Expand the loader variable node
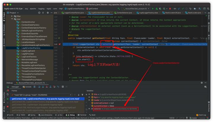 [89, 100]
